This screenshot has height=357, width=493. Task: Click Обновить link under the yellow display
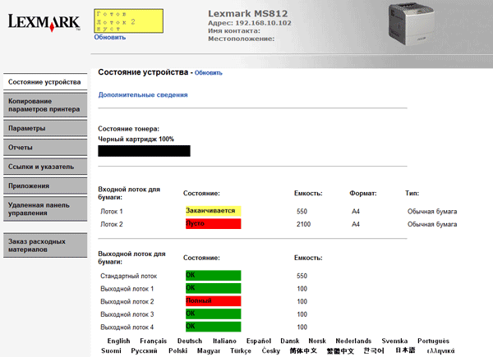110,37
